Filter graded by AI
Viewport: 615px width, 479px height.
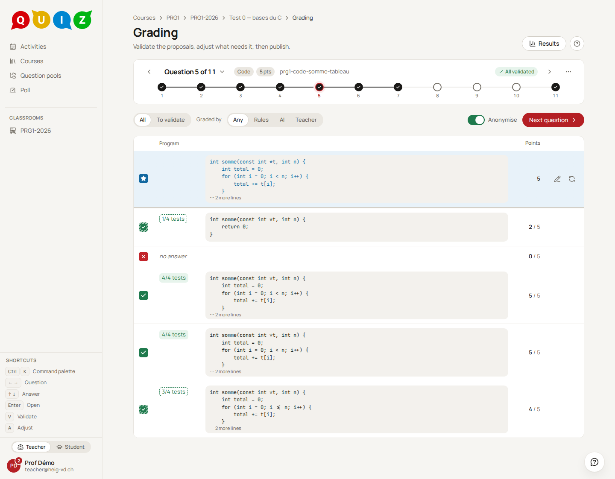tap(282, 120)
